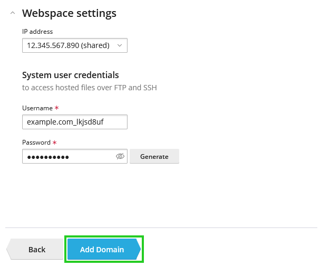Click the IP address label
This screenshot has width=321, height=266.
[37, 32]
